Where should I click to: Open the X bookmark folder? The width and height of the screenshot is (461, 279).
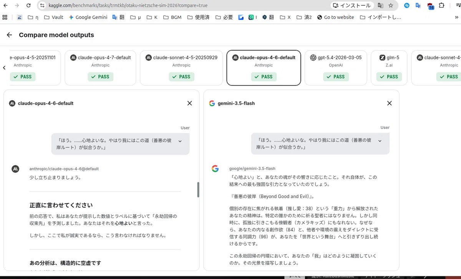tap(285, 17)
